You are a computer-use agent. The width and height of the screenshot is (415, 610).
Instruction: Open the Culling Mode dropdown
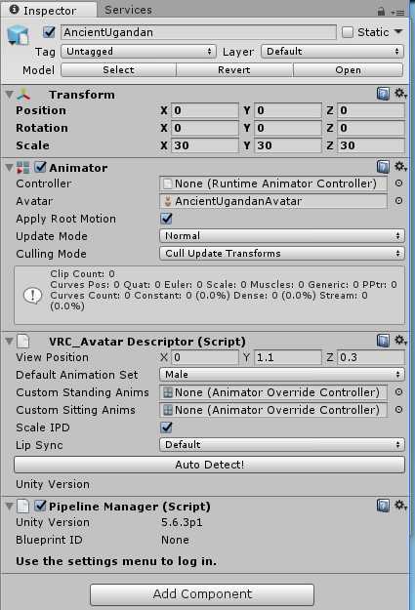[282, 253]
